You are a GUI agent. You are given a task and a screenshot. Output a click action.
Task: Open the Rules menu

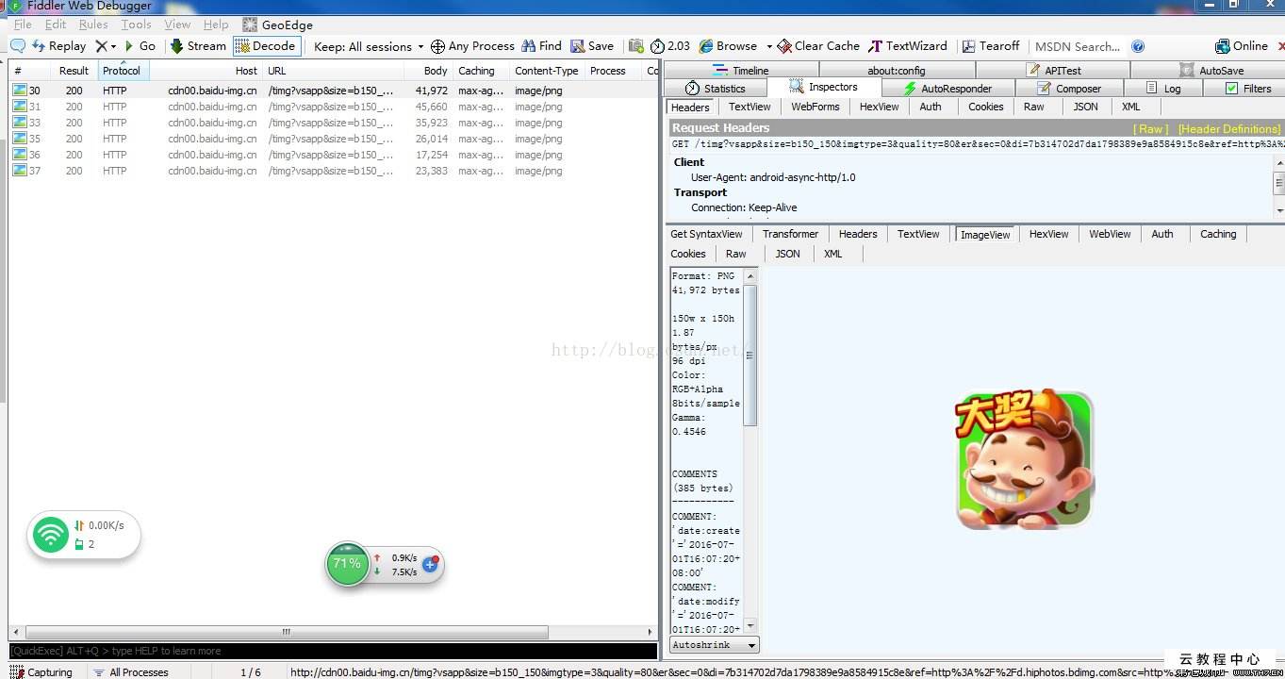tap(93, 25)
